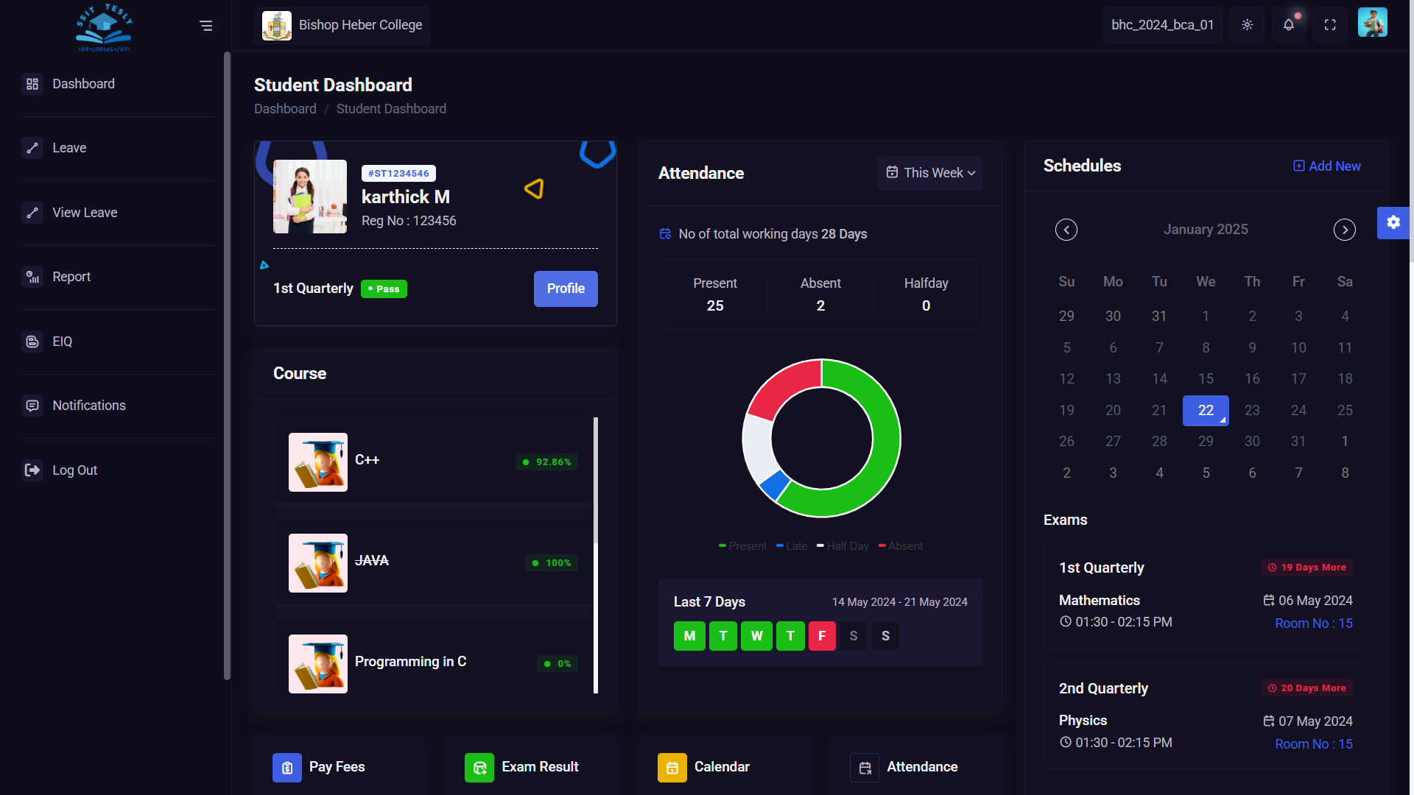The width and height of the screenshot is (1414, 795).
Task: Enter fullscreen mode via expand icon
Action: [x=1330, y=25]
